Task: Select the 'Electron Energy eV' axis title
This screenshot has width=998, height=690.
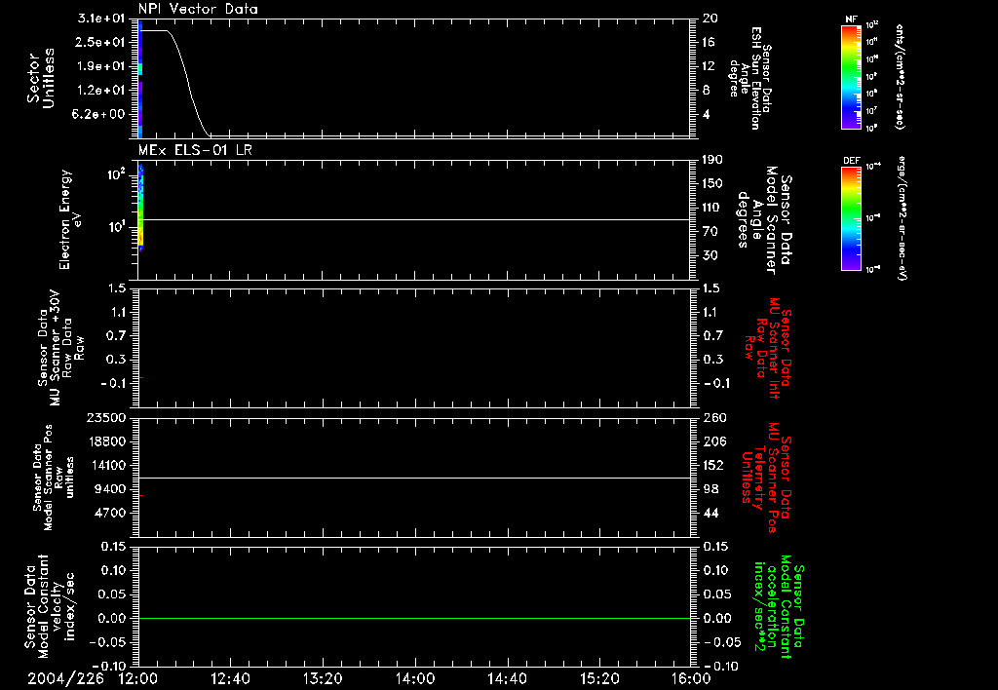Action: point(70,219)
